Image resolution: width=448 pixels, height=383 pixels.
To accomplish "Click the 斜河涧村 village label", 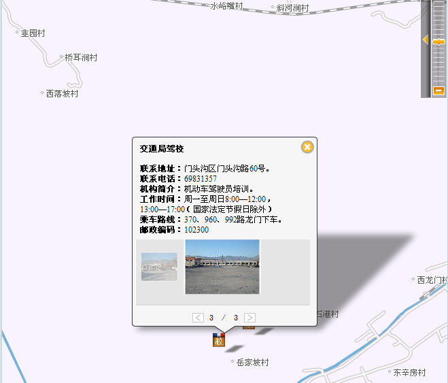I will point(292,7).
